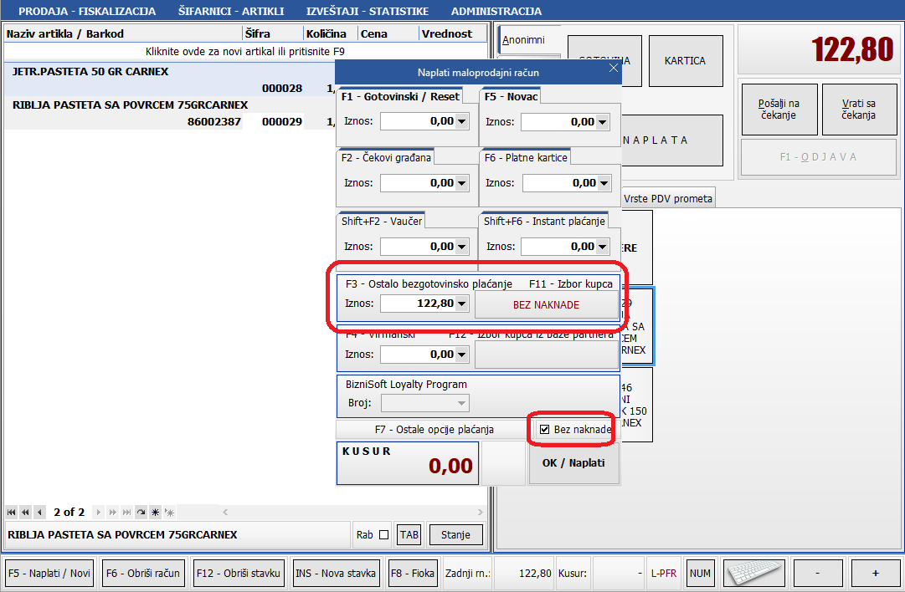Uncheck the Bez naknade checkbox

(x=545, y=430)
